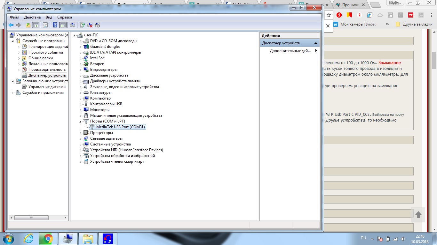Image resolution: width=437 pixels, height=245 pixels.
Task: Click the Uninstall device red X icon
Action: point(90,25)
